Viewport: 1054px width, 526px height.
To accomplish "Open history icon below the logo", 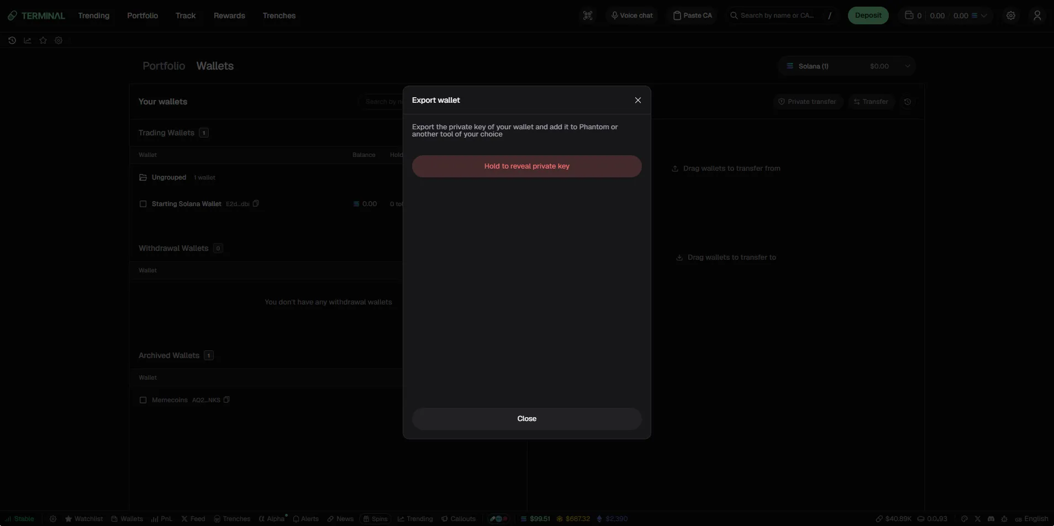I will (12, 40).
